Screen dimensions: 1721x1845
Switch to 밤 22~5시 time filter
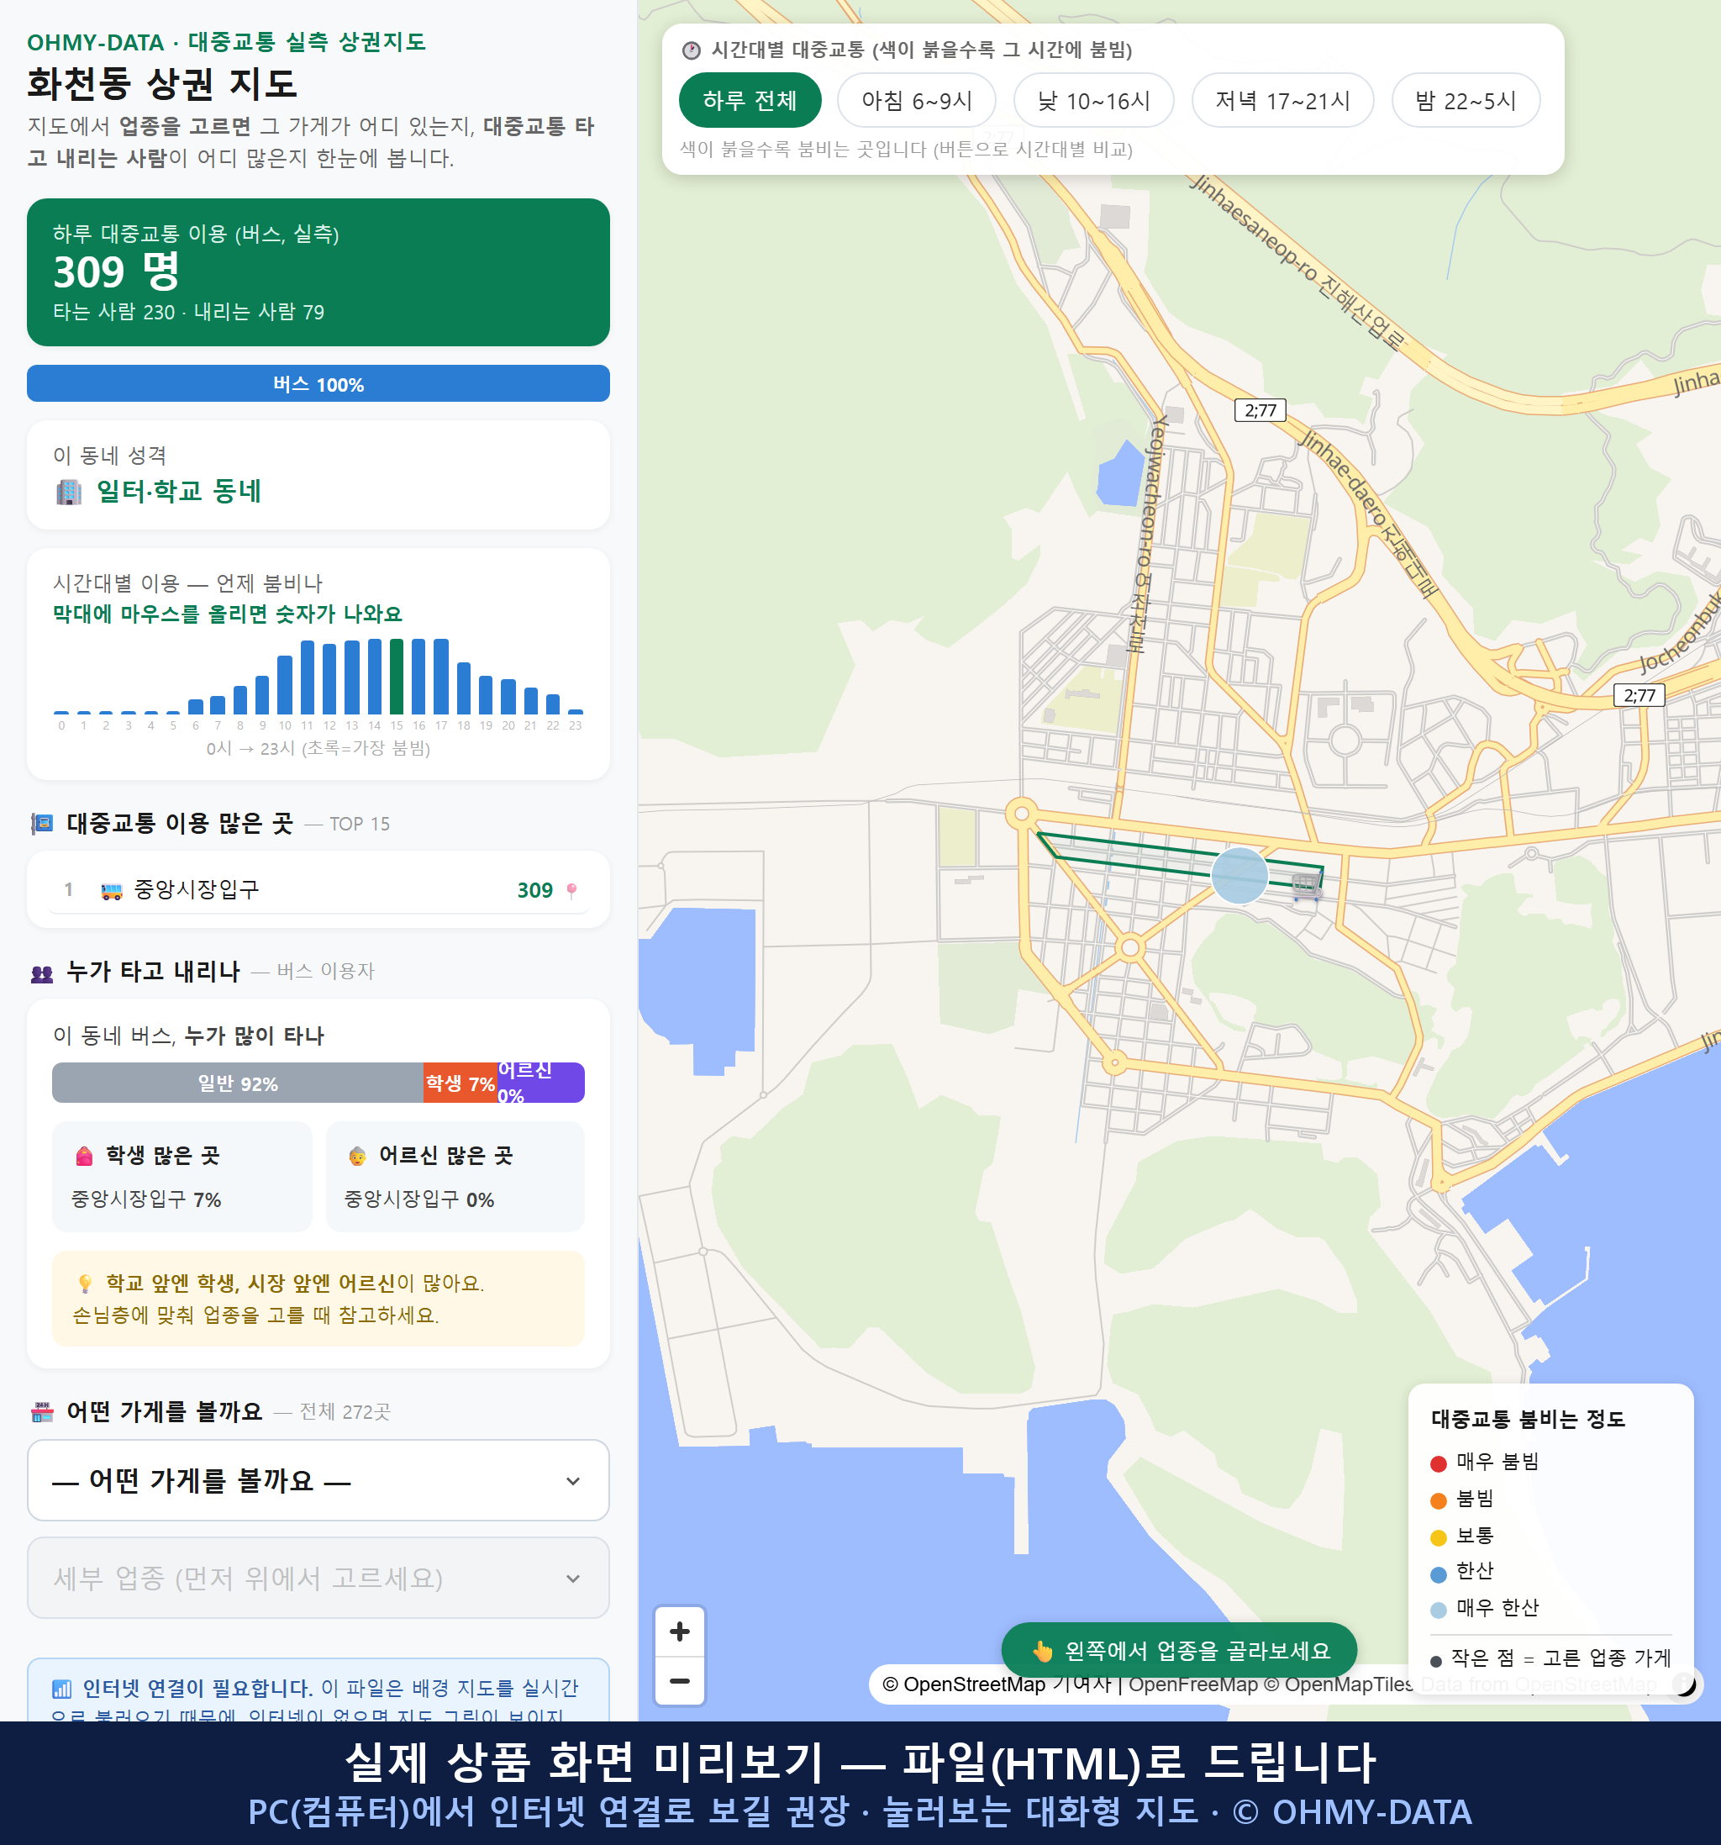pyautogui.click(x=1465, y=100)
